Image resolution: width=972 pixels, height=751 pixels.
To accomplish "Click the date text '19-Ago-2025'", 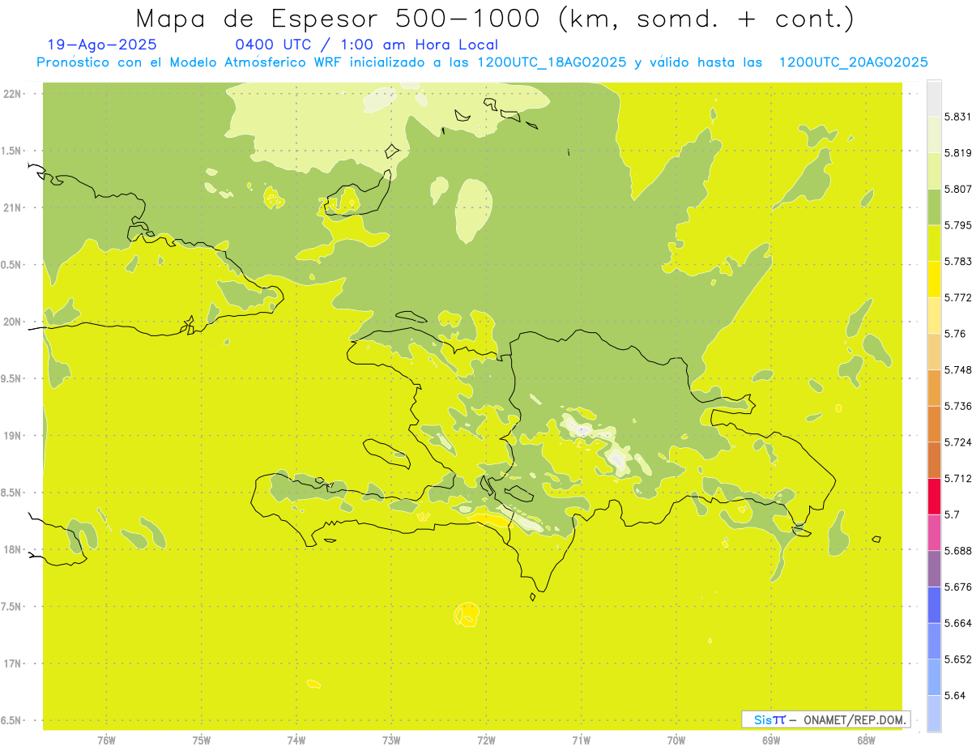I will coord(102,45).
